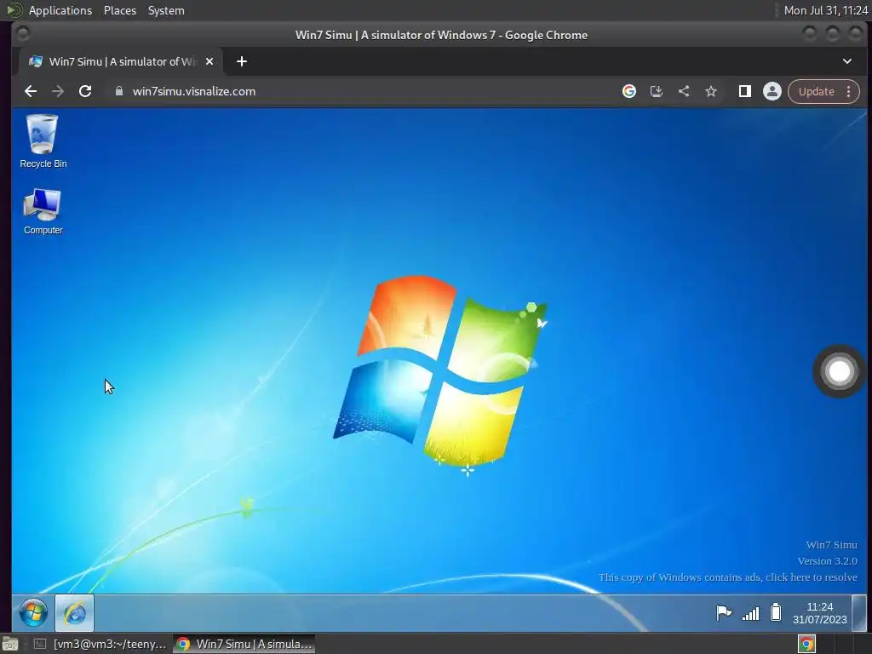Close the Win7 Simu tab
The image size is (872, 654).
209,61
